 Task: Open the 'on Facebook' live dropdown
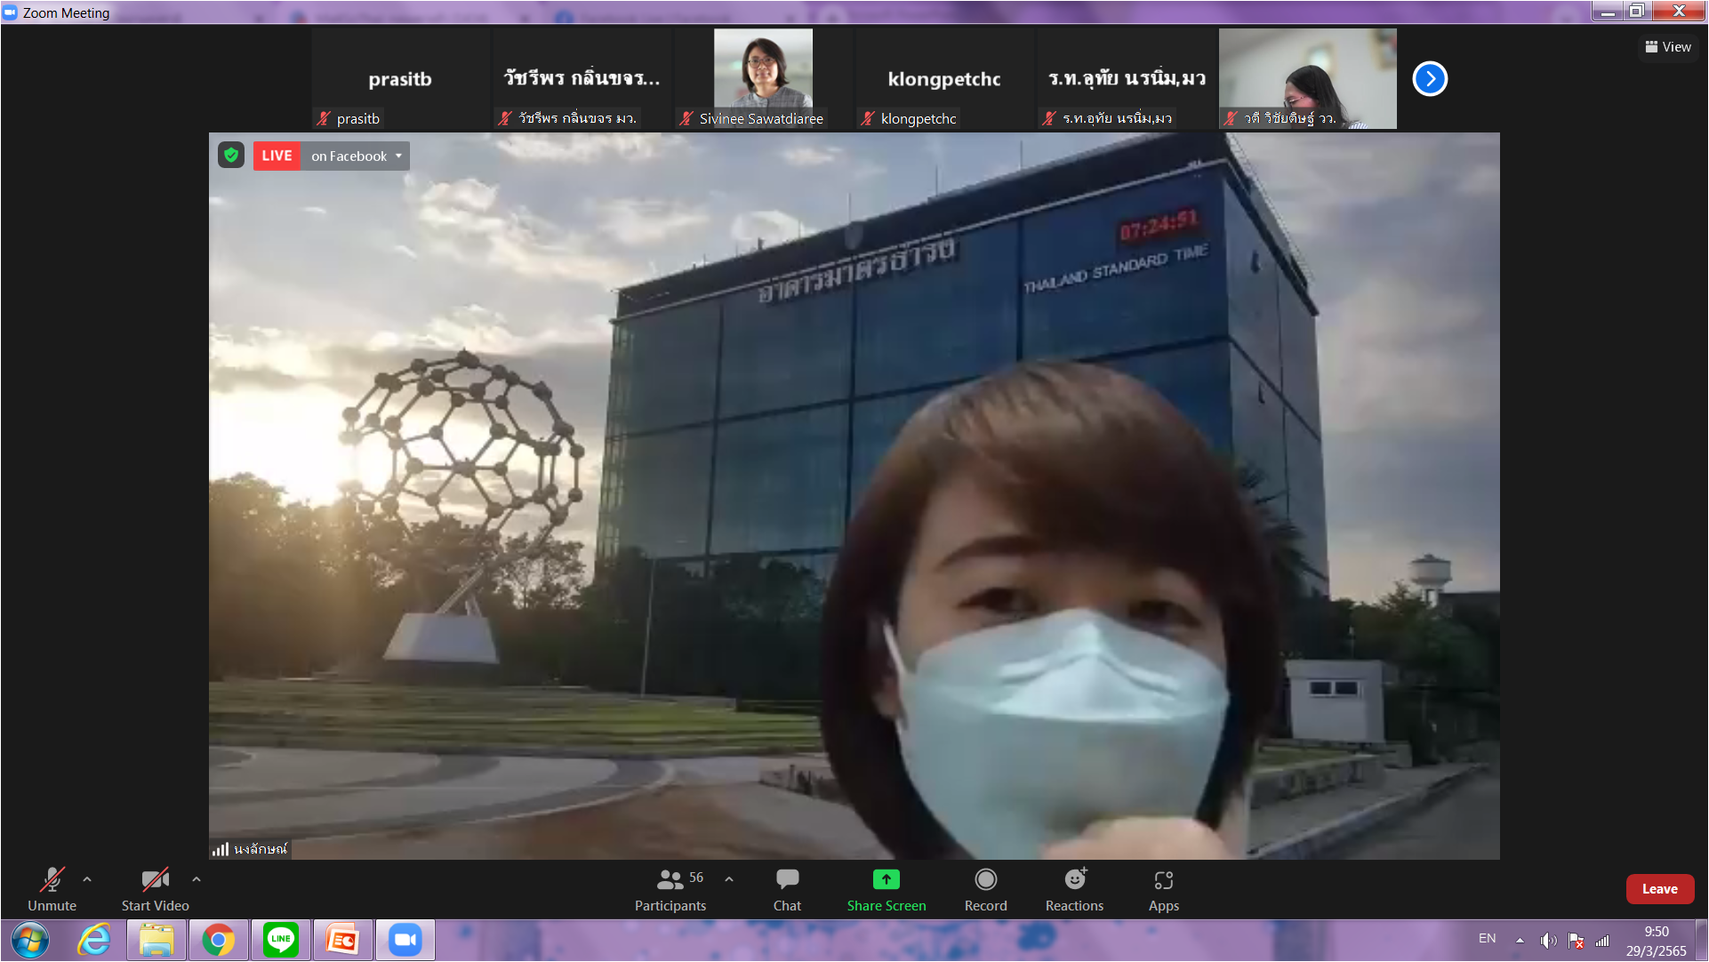pyautogui.click(x=356, y=156)
